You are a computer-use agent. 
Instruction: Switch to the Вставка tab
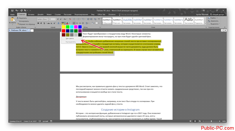click(x=31, y=15)
